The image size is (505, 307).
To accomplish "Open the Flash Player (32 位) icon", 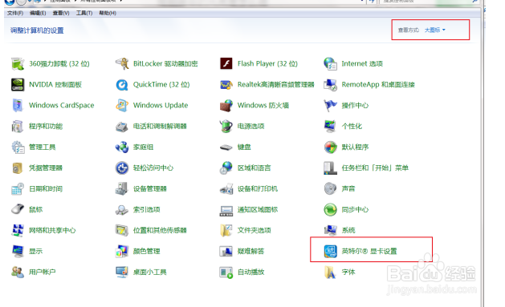I will click(226, 63).
